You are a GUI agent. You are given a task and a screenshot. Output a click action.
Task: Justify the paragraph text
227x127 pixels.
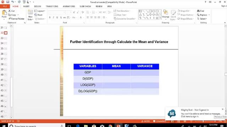point(99,17)
